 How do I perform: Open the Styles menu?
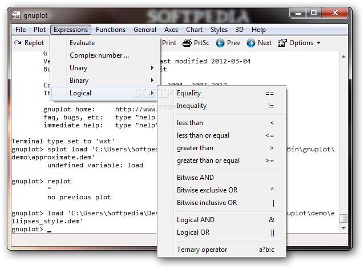(x=219, y=30)
